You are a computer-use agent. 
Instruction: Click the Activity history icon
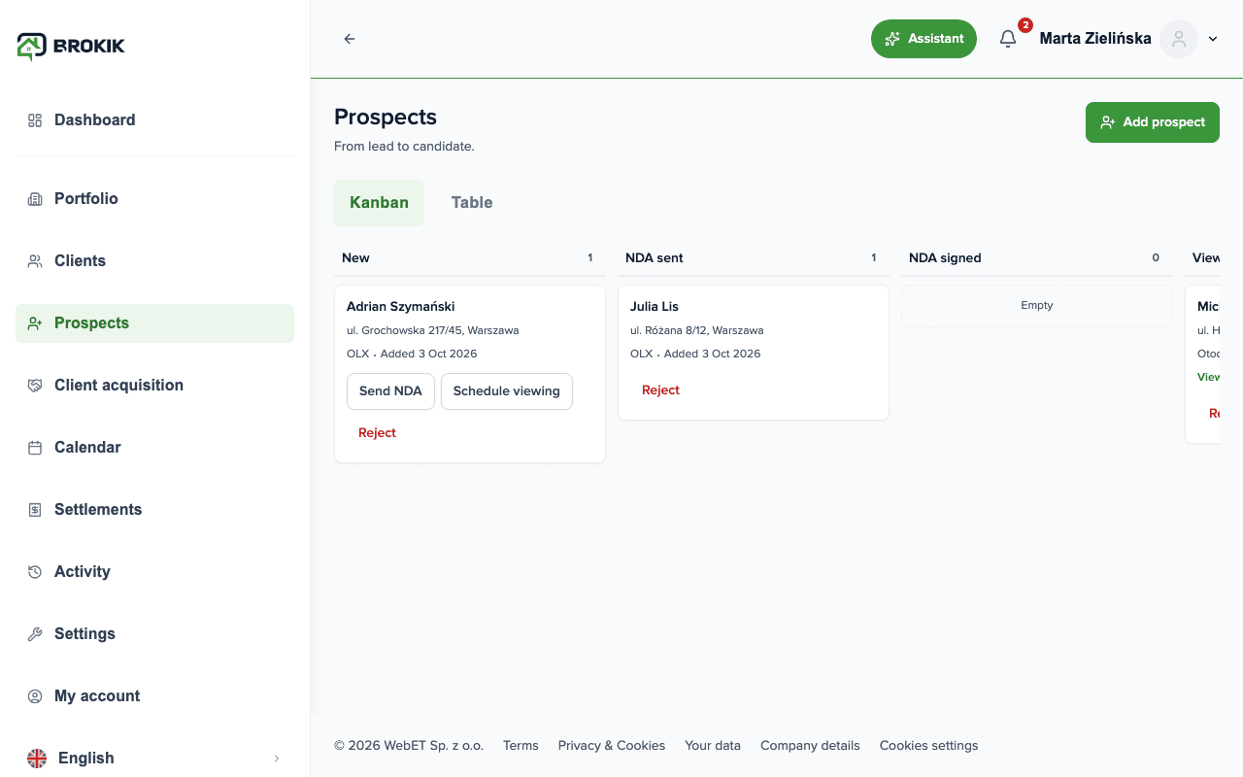click(35, 572)
